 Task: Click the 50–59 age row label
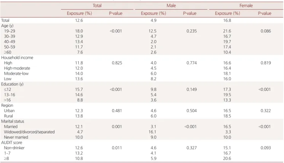(10, 47)
